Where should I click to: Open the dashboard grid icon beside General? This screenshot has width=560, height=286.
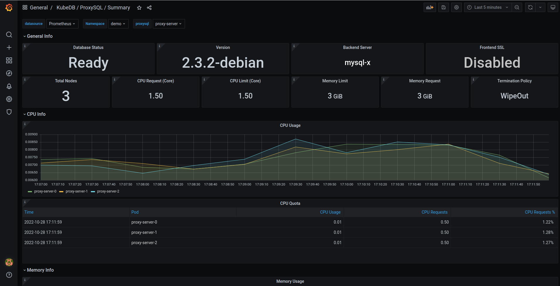coord(25,7)
